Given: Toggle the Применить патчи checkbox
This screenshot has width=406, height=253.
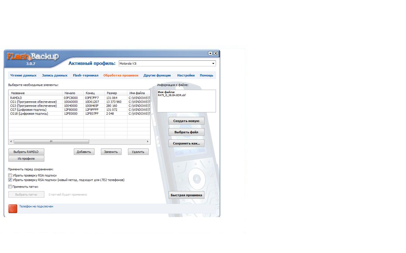Looking at the screenshot, I should coord(10,187).
